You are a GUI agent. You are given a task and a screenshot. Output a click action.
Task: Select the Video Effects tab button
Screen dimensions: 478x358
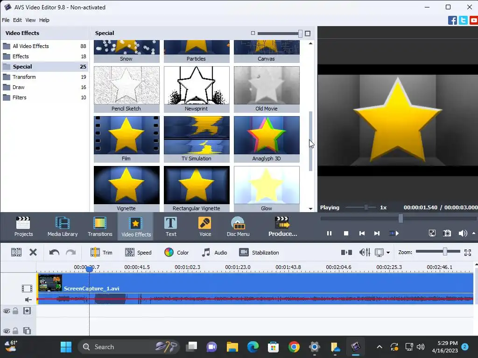pyautogui.click(x=136, y=226)
